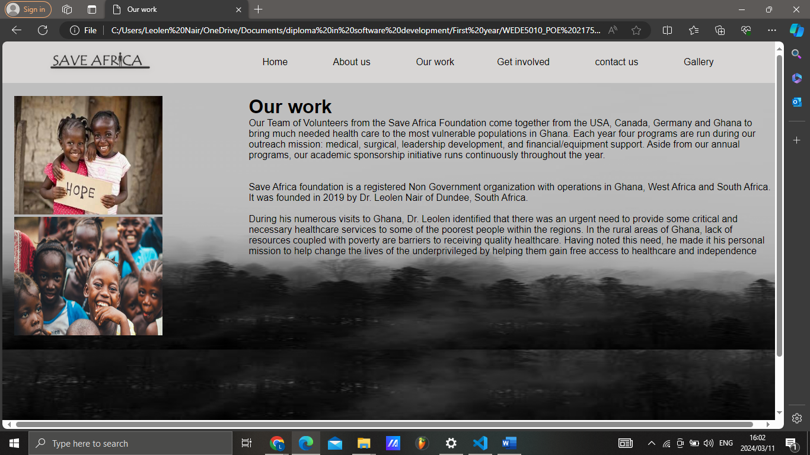Toggle the split screen view
This screenshot has height=455, width=810.
tap(667, 30)
